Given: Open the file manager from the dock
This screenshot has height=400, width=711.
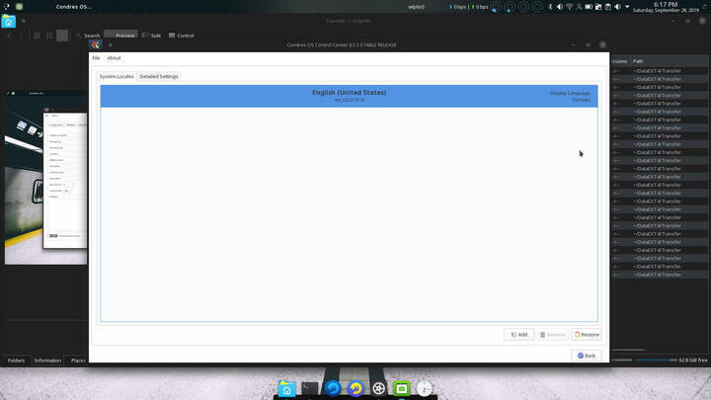Looking at the screenshot, I should [286, 389].
